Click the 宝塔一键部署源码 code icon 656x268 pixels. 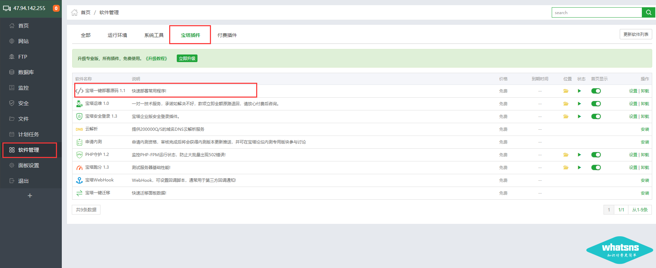tap(79, 91)
